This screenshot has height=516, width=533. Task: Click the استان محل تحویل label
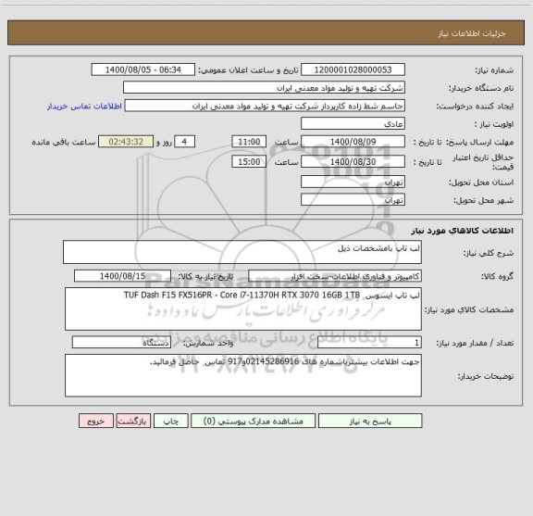click(481, 182)
